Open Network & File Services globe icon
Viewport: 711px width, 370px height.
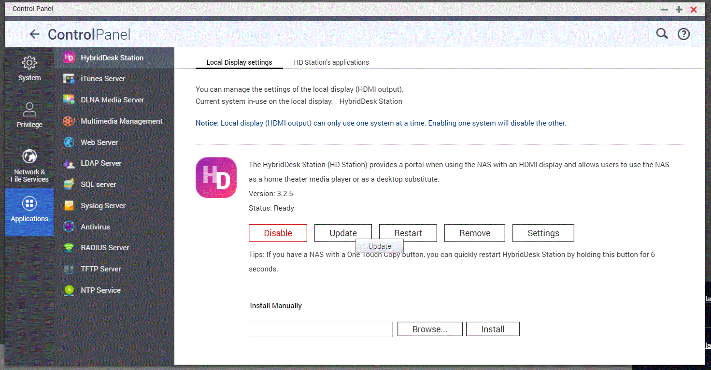click(x=29, y=156)
